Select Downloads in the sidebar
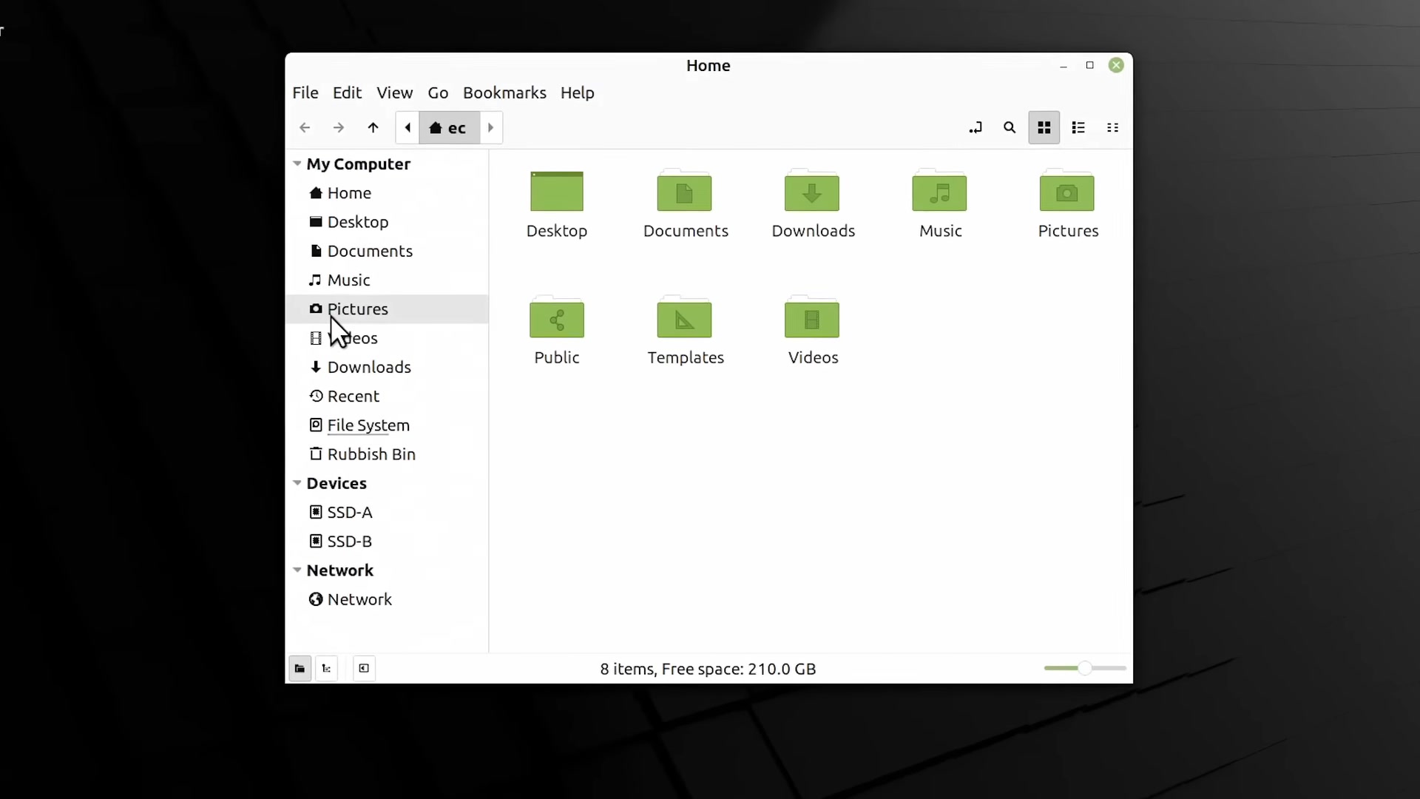The width and height of the screenshot is (1420, 799). click(x=387, y=368)
